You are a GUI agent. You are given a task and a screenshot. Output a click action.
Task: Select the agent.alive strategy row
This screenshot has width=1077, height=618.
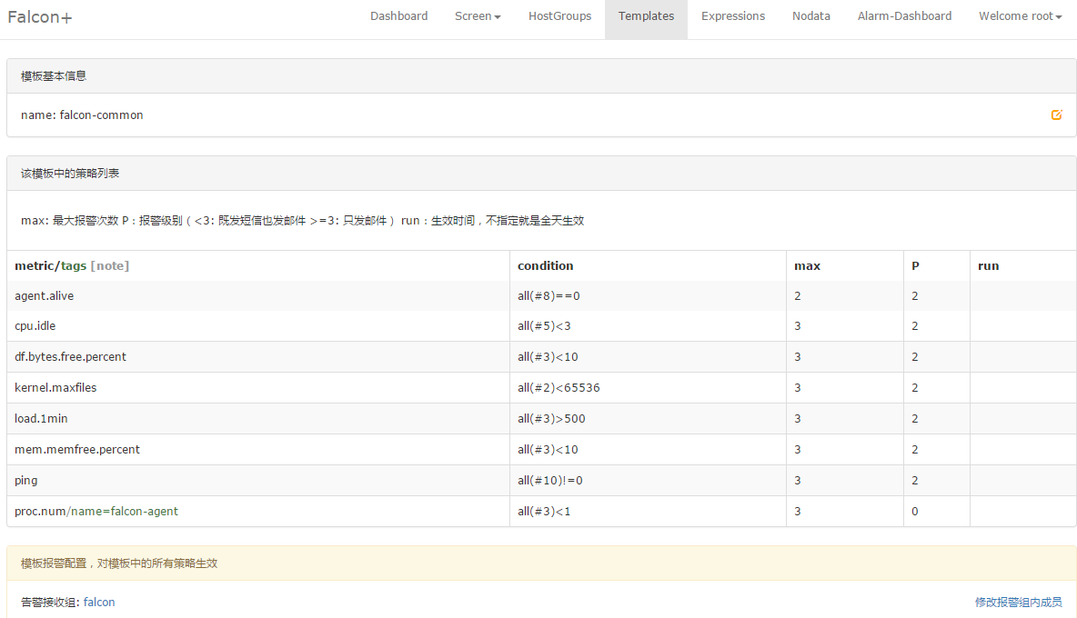45,296
